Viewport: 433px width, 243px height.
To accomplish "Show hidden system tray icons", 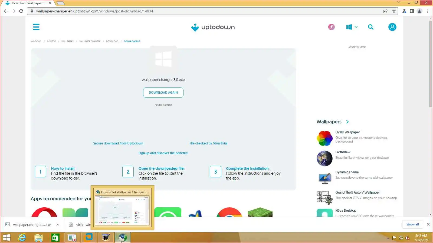I will 388,238.
